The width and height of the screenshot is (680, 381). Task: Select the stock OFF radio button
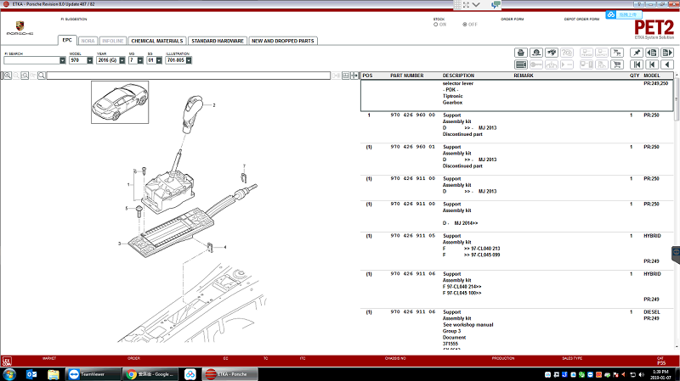(464, 25)
